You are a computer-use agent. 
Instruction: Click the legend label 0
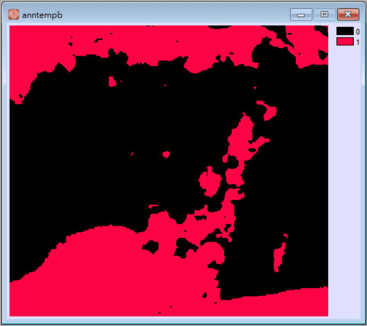pos(358,31)
